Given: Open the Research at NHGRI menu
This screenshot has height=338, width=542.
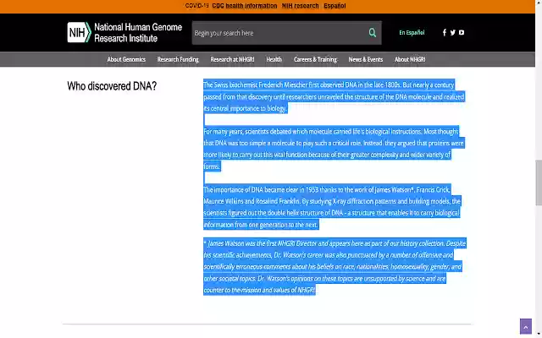Looking at the screenshot, I should (x=232, y=59).
